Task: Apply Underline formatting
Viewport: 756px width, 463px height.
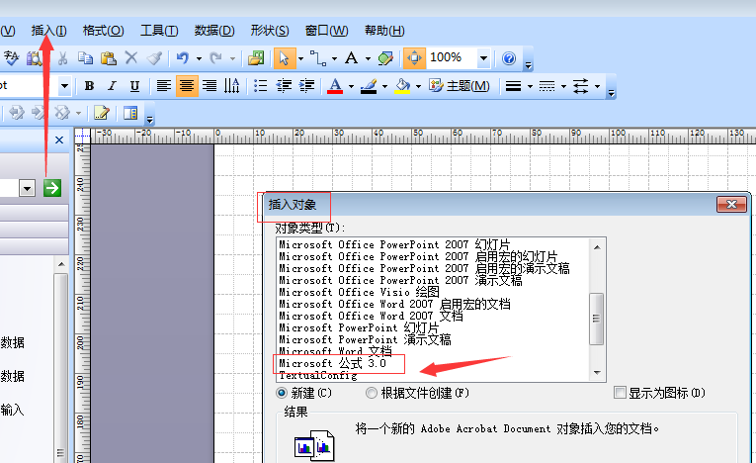Action: pyautogui.click(x=134, y=86)
